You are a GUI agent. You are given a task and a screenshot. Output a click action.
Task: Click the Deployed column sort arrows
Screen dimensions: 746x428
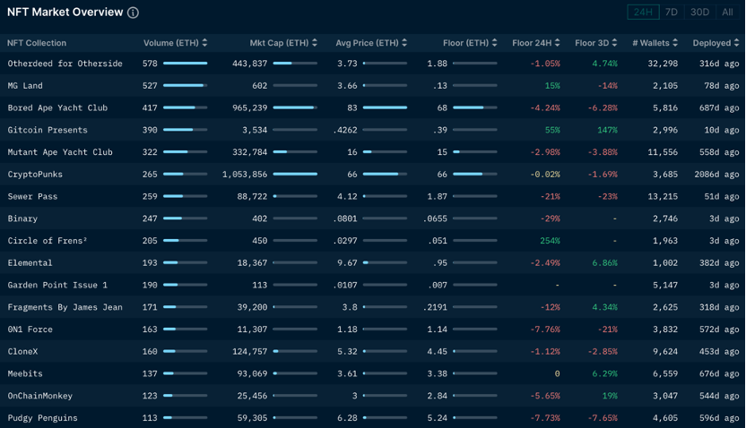tap(737, 43)
